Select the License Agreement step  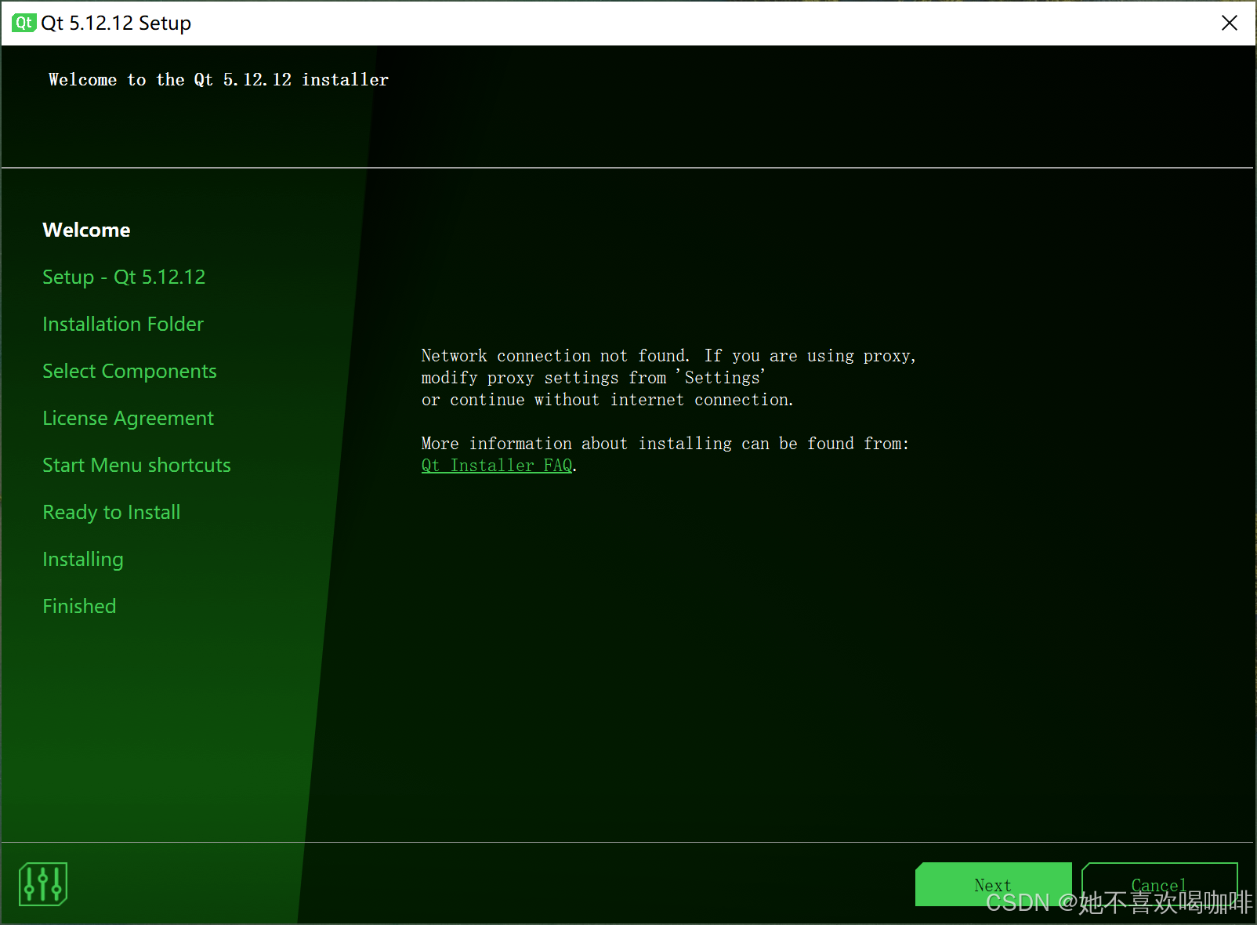(128, 419)
